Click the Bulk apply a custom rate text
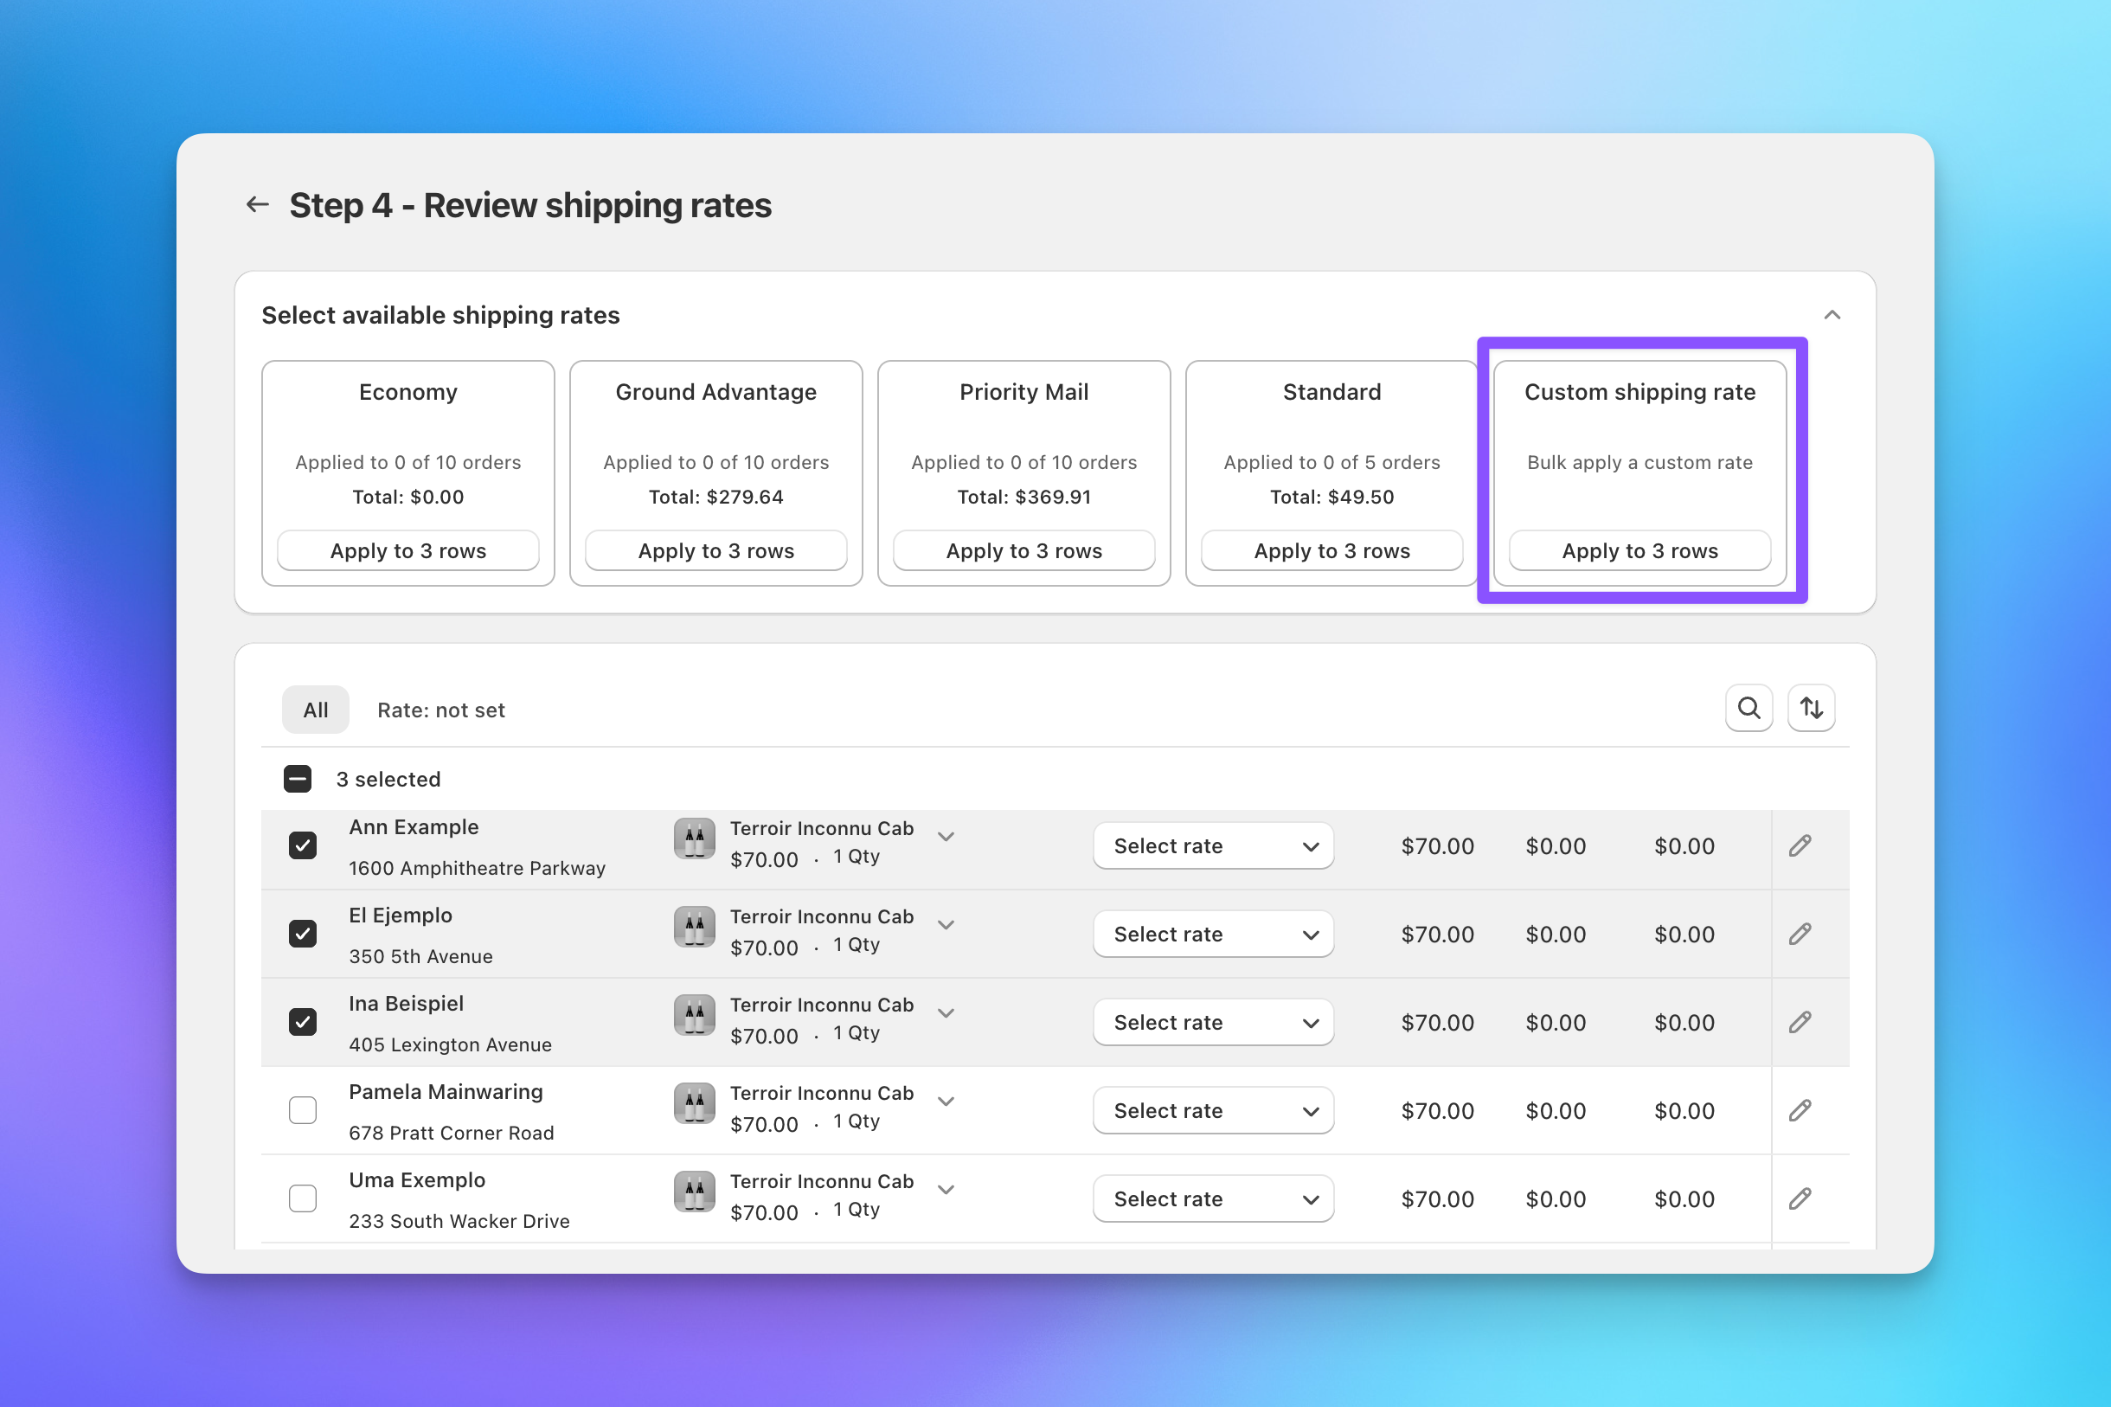Screen dimensions: 2111x1407 click(1639, 462)
